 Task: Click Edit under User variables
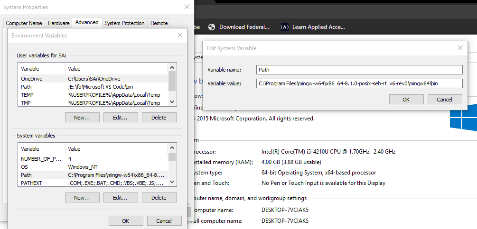[121, 118]
